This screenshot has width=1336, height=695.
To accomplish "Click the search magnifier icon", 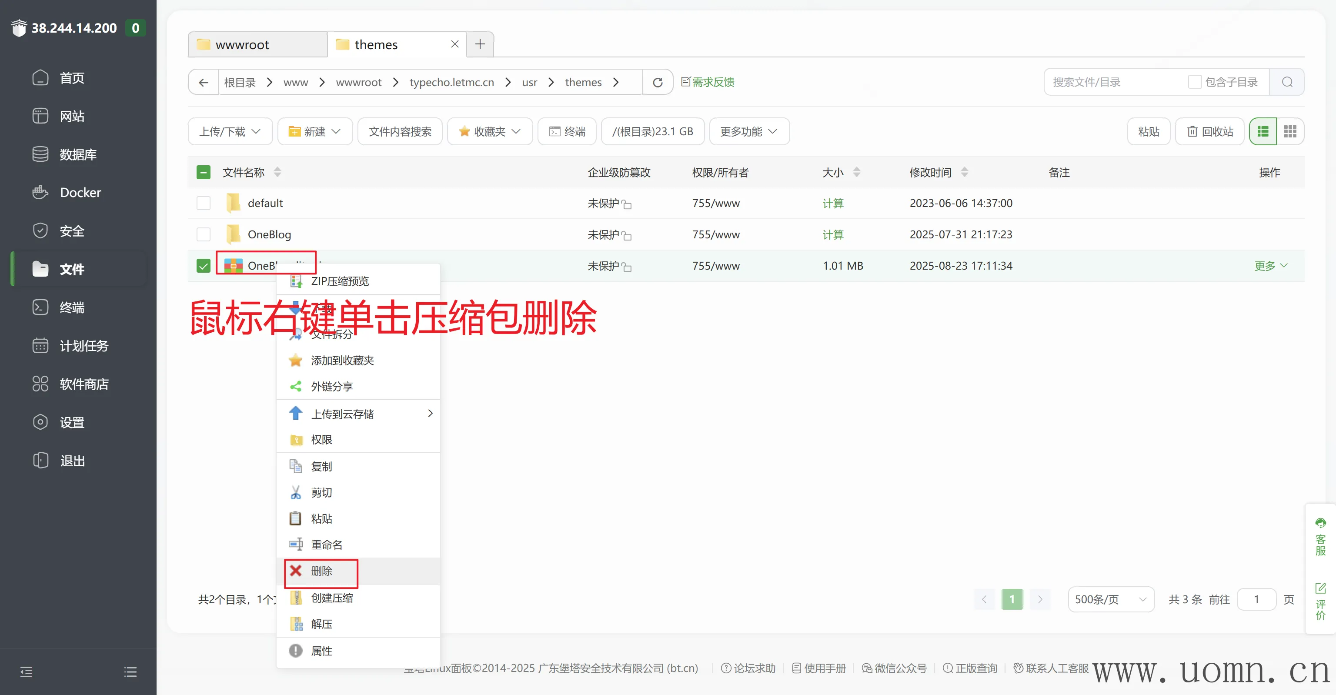I will pyautogui.click(x=1287, y=82).
